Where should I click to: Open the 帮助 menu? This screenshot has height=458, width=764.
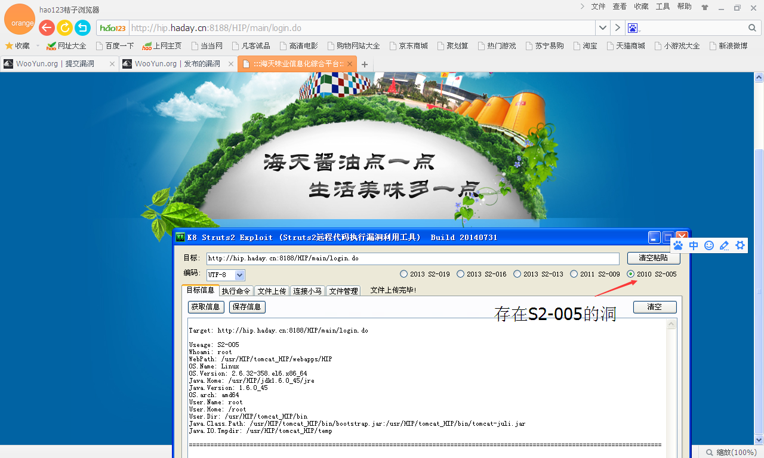click(x=685, y=7)
